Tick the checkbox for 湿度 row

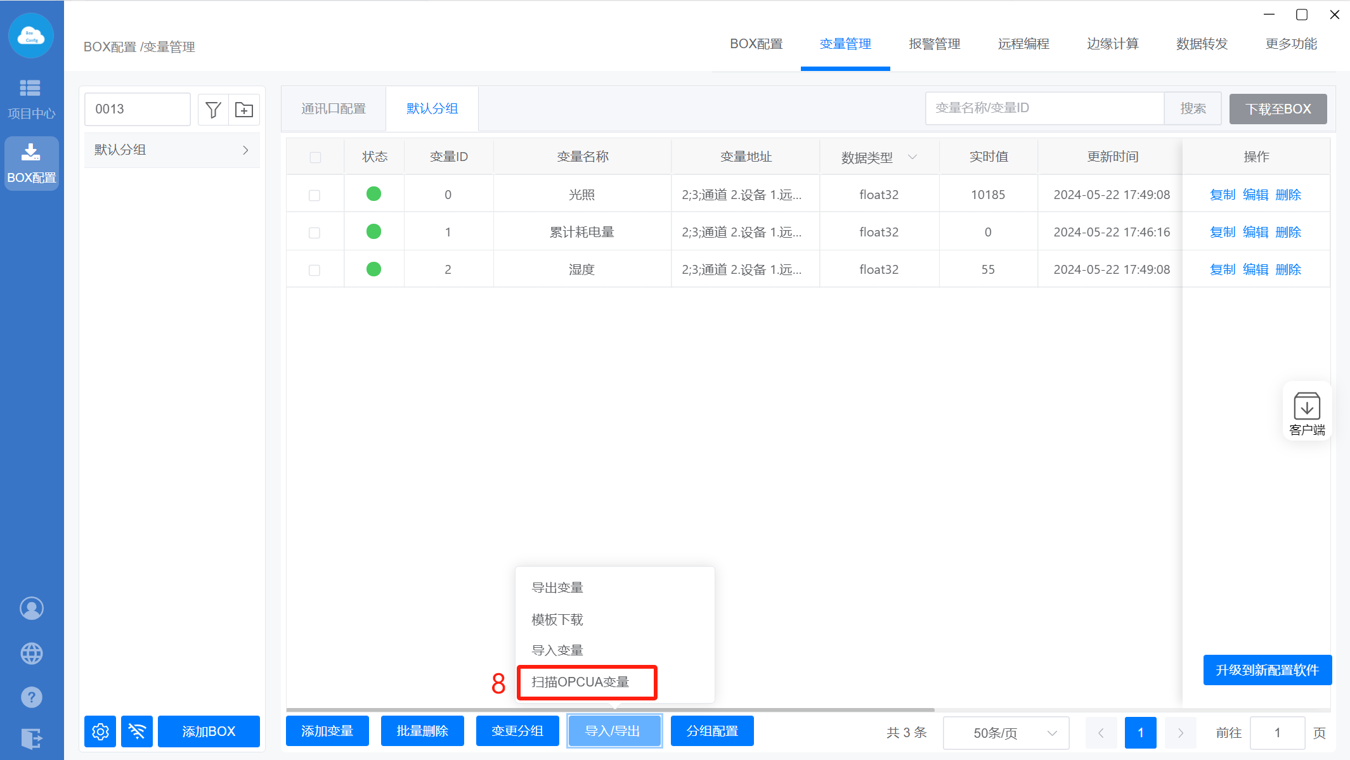315,270
